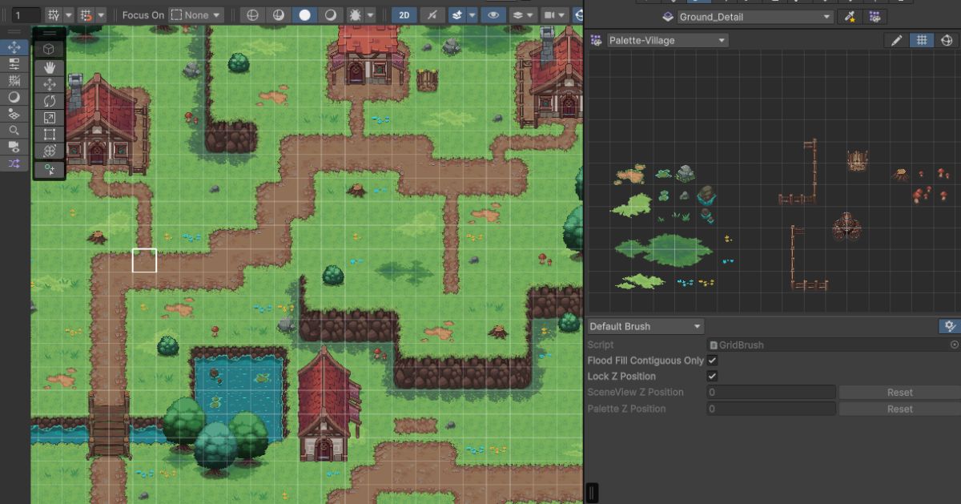
Task: Uncheck Flood Fill Contiguous Only
Action: pos(712,361)
